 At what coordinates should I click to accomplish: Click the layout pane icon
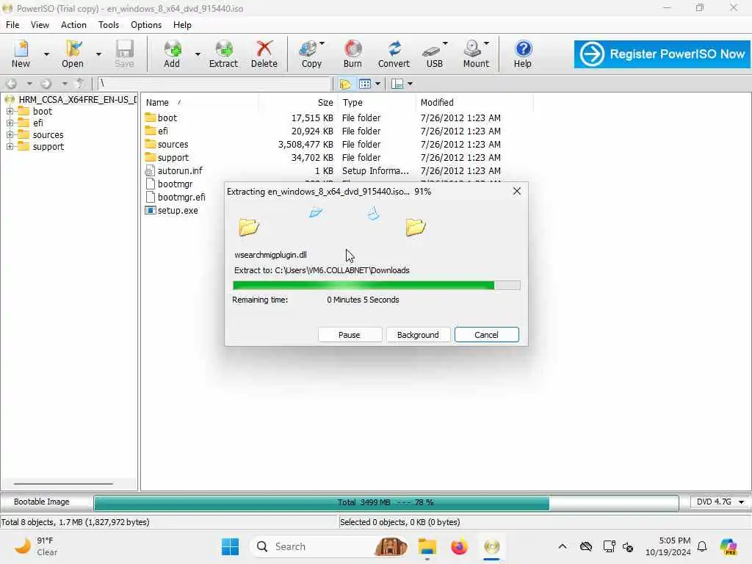pyautogui.click(x=397, y=84)
